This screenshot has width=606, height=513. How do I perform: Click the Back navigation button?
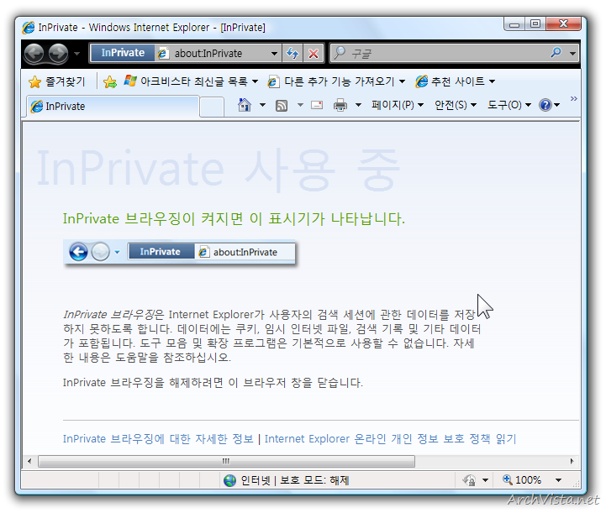click(x=34, y=53)
